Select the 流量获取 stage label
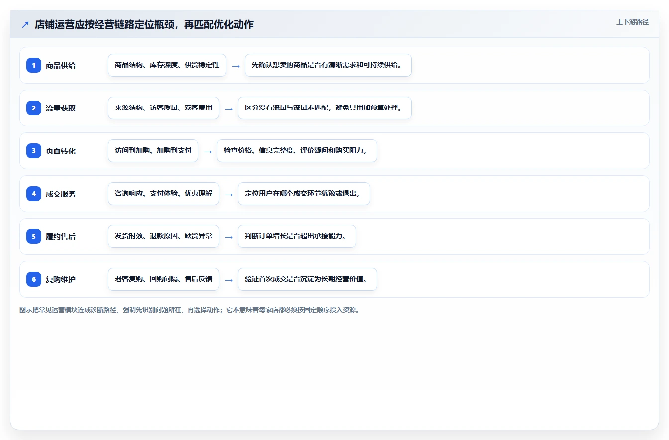 click(61, 108)
